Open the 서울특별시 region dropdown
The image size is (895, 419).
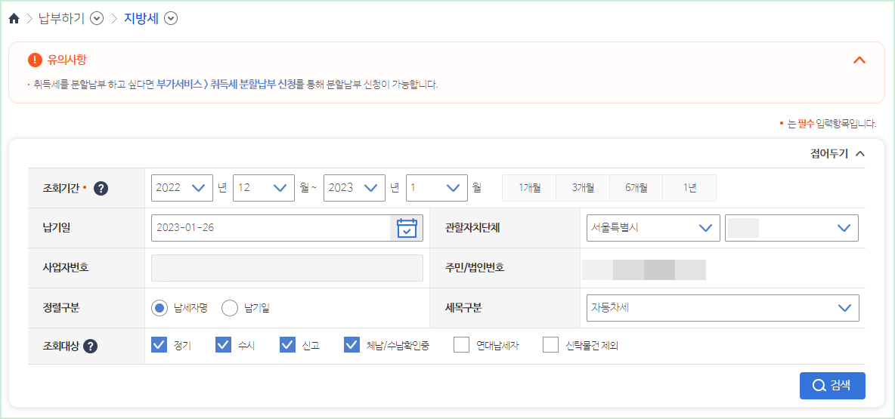pyautogui.click(x=653, y=228)
